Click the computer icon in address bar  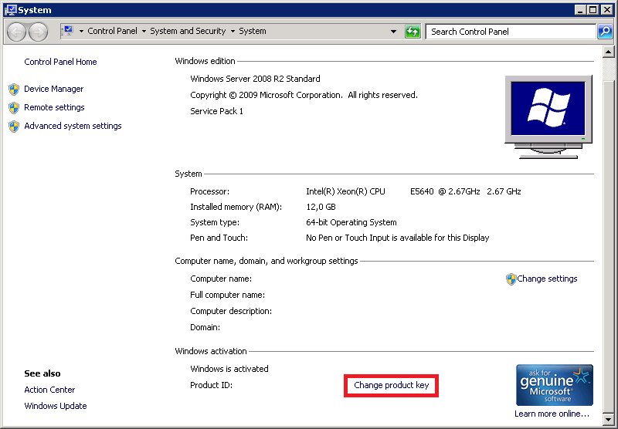click(x=68, y=31)
